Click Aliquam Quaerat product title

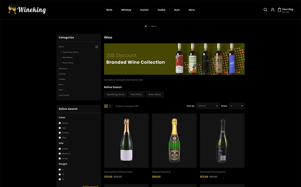[x=161, y=172]
